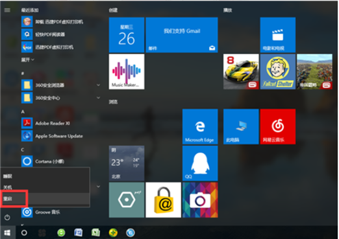The width and height of the screenshot is (339, 239).
Task: Open the Movies & TV clapperboard tile
Action: tap(278, 35)
